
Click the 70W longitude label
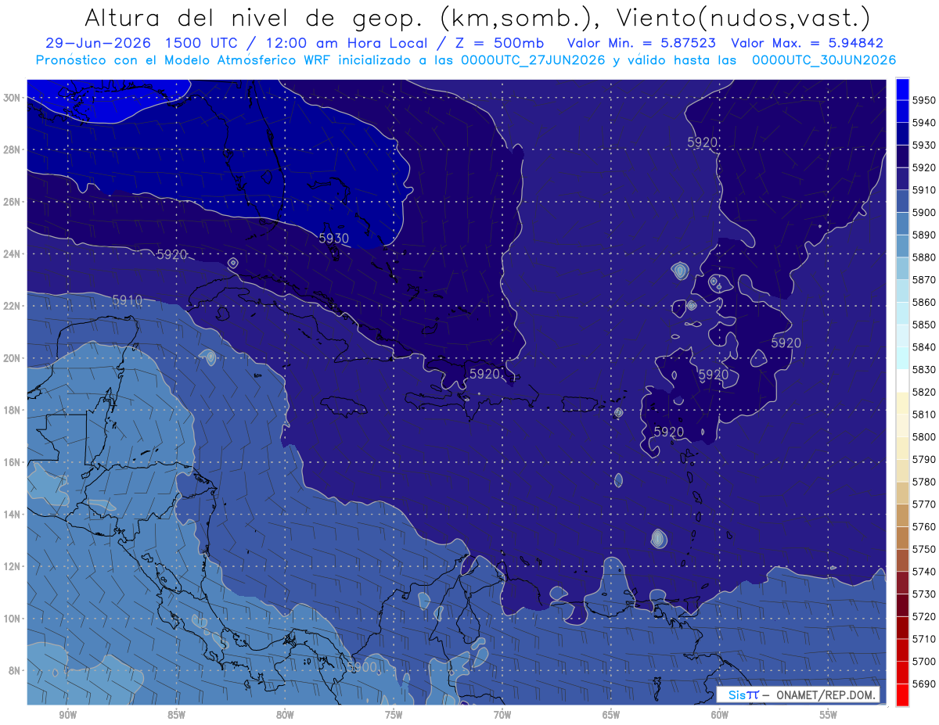502,716
